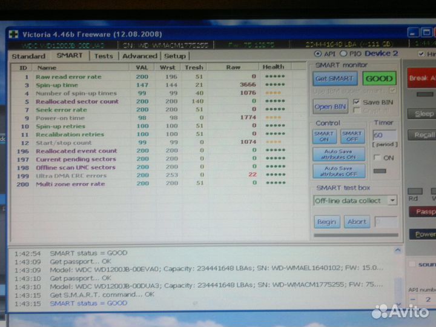Screen dimensions: 436x327
Task: Turn SMART ON in Control group
Action: point(324,136)
